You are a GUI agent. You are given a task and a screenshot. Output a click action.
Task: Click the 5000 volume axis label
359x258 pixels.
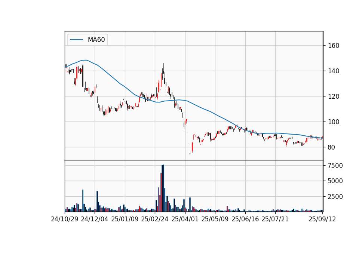pos(335,181)
